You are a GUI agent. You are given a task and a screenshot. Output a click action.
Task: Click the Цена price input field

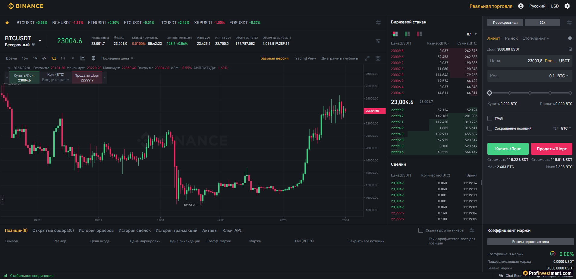coord(530,61)
